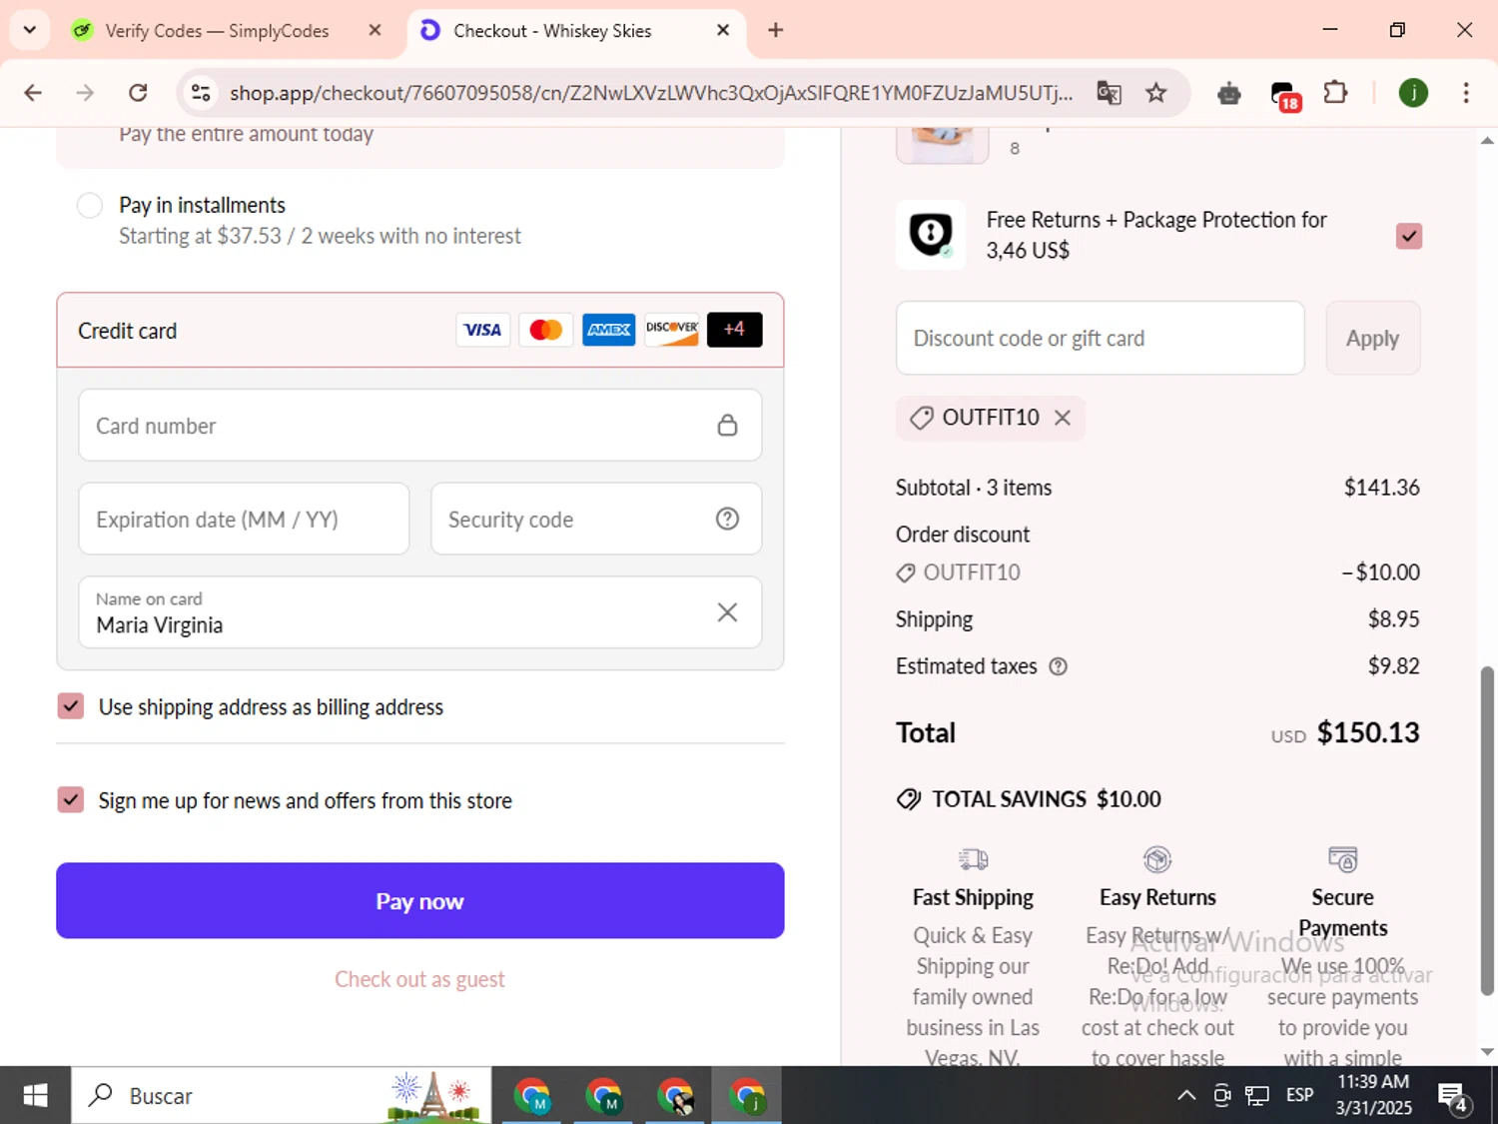Focus the Security code field

point(596,520)
